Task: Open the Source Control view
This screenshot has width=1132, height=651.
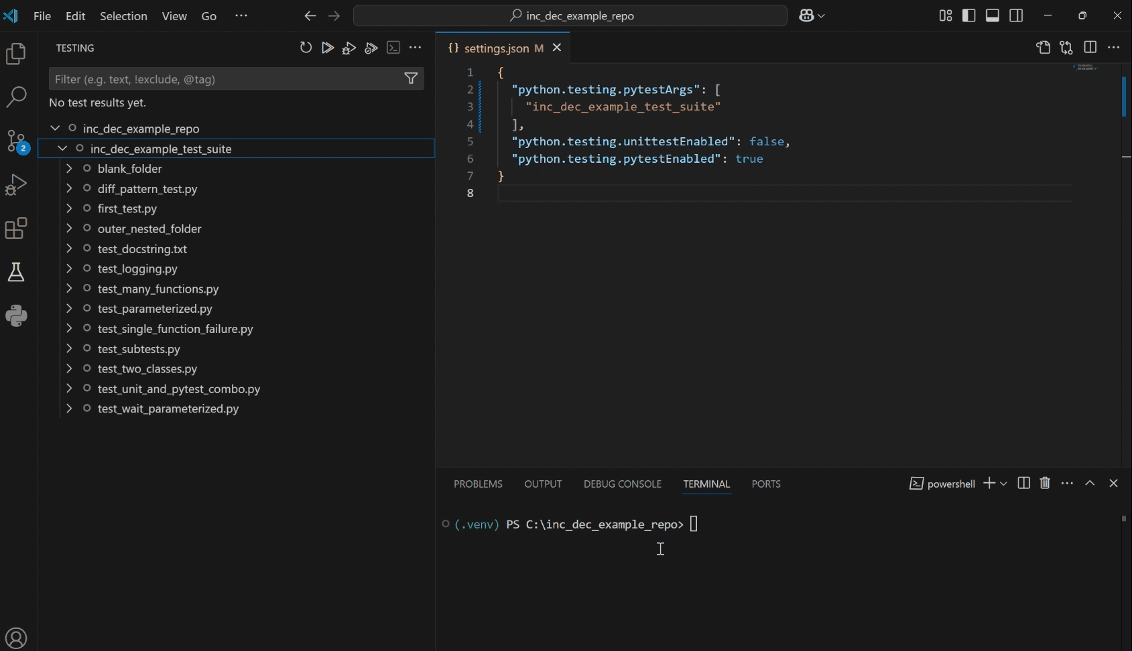Action: pos(16,141)
